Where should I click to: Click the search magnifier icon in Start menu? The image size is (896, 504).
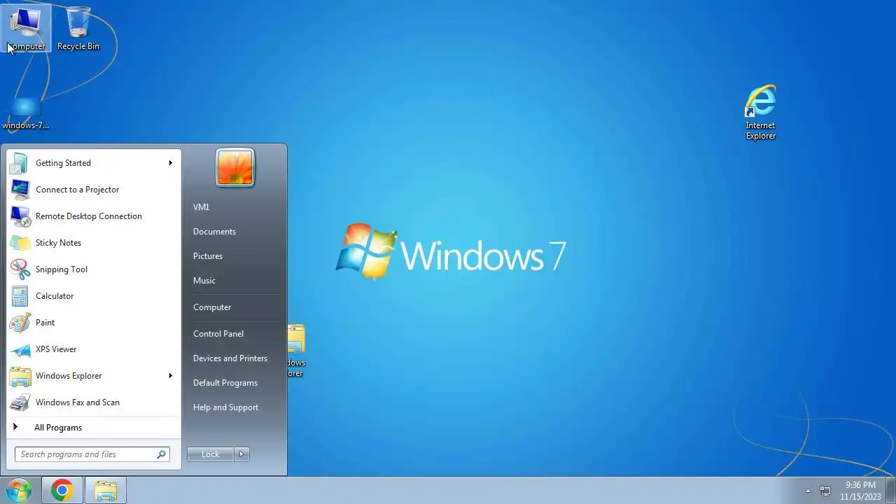[x=161, y=454]
